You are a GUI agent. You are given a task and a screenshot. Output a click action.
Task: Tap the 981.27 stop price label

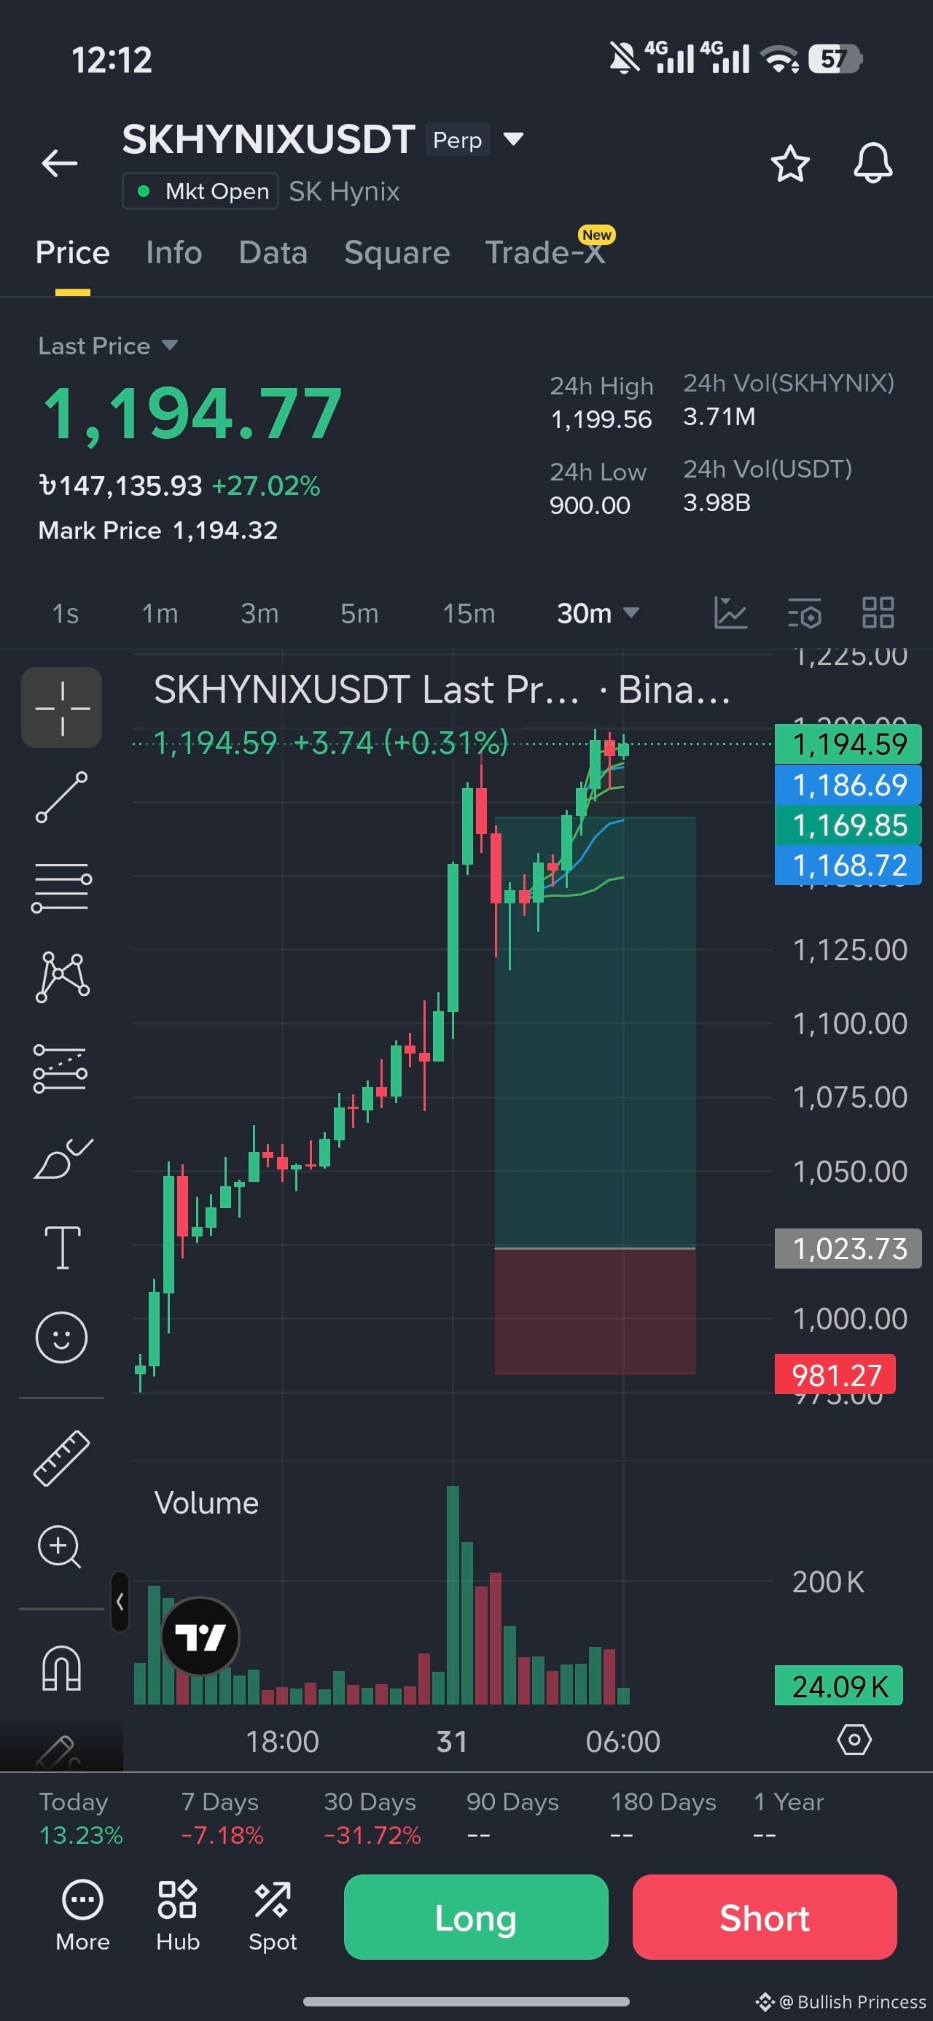[835, 1374]
